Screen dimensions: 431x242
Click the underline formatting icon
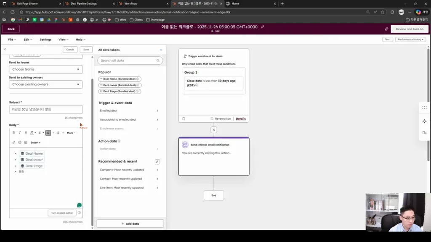[26, 133]
